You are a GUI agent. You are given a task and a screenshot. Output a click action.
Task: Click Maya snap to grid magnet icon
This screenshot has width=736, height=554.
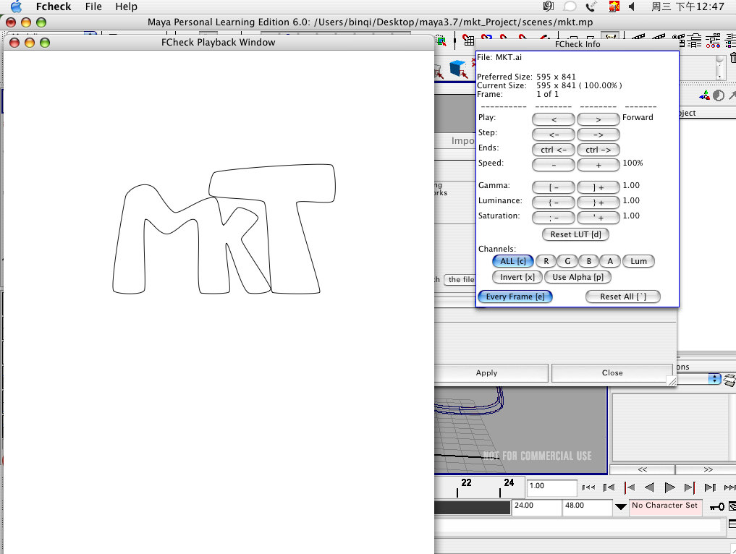click(468, 41)
